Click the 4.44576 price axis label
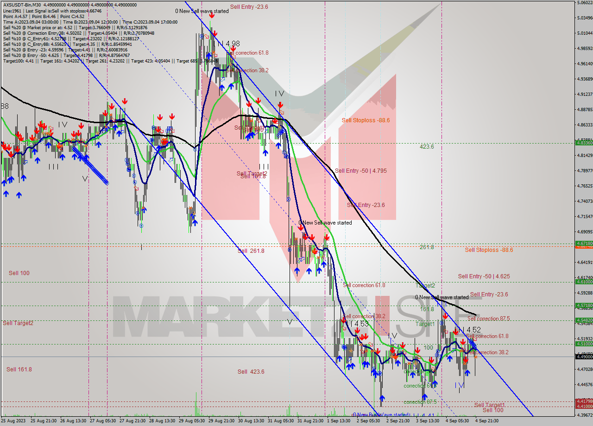 tap(585, 384)
